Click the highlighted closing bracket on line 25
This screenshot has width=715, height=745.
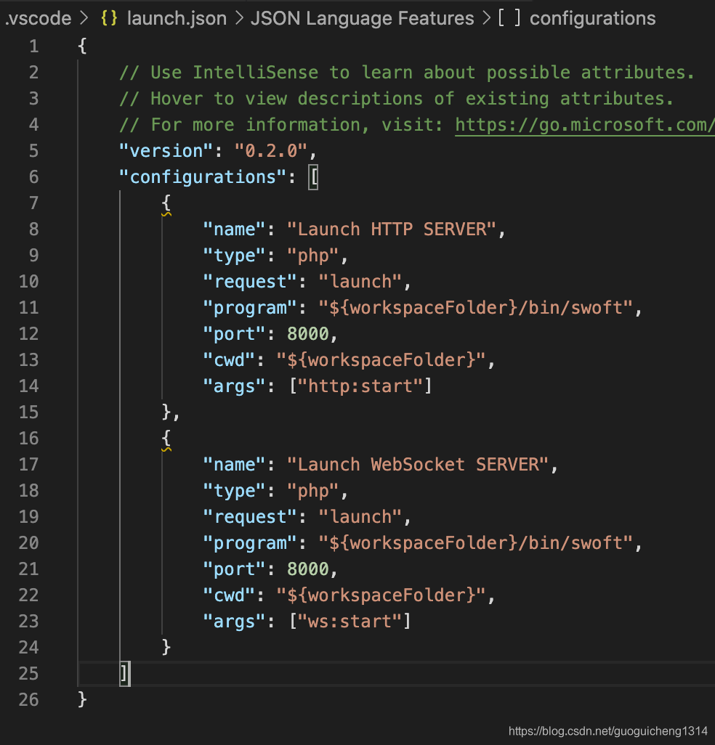(x=124, y=674)
